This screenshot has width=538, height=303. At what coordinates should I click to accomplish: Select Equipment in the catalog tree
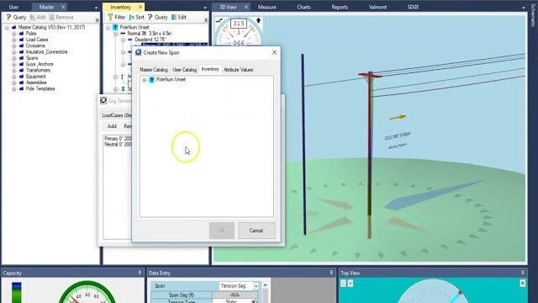tap(35, 77)
